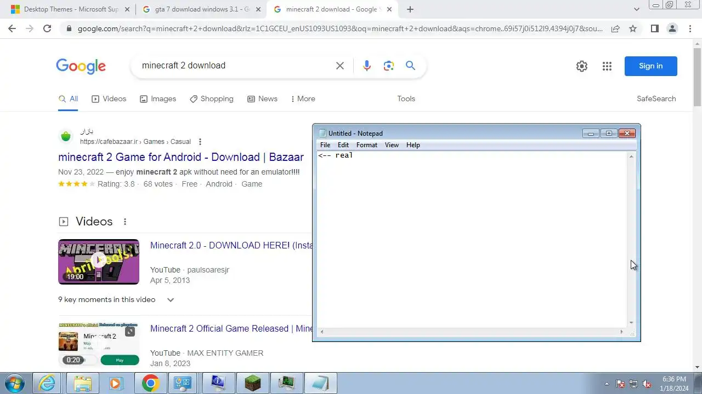The width and height of the screenshot is (702, 394).
Task: Open the Notepad Format menu
Action: pos(367,145)
